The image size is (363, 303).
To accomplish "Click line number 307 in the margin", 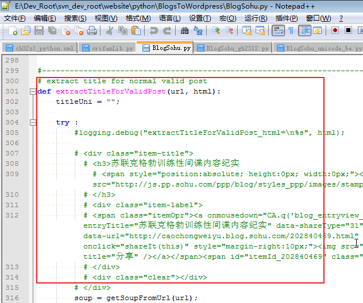I will 11,154.
